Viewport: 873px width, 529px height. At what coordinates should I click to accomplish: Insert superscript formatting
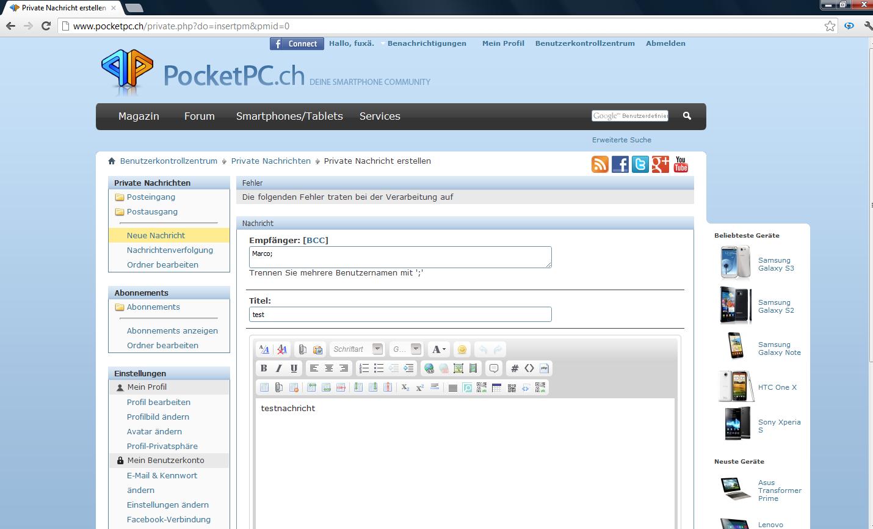420,387
